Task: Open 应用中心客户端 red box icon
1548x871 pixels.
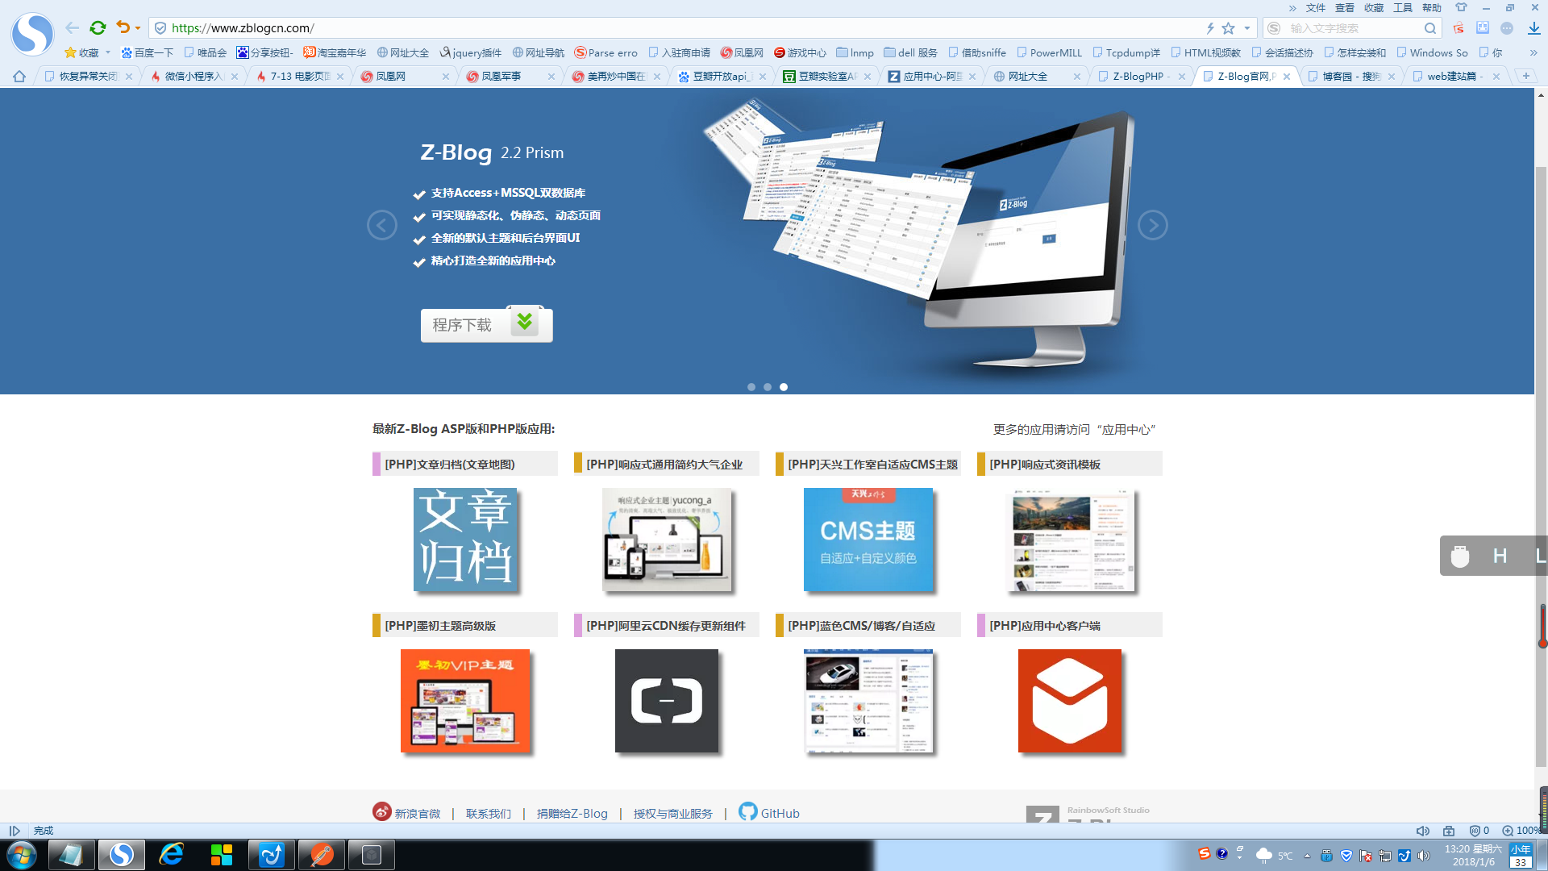Action: [x=1070, y=701]
